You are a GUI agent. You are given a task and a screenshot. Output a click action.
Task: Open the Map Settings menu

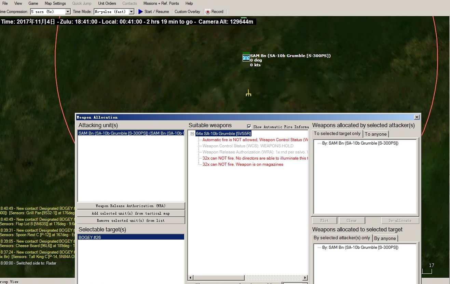(55, 3)
